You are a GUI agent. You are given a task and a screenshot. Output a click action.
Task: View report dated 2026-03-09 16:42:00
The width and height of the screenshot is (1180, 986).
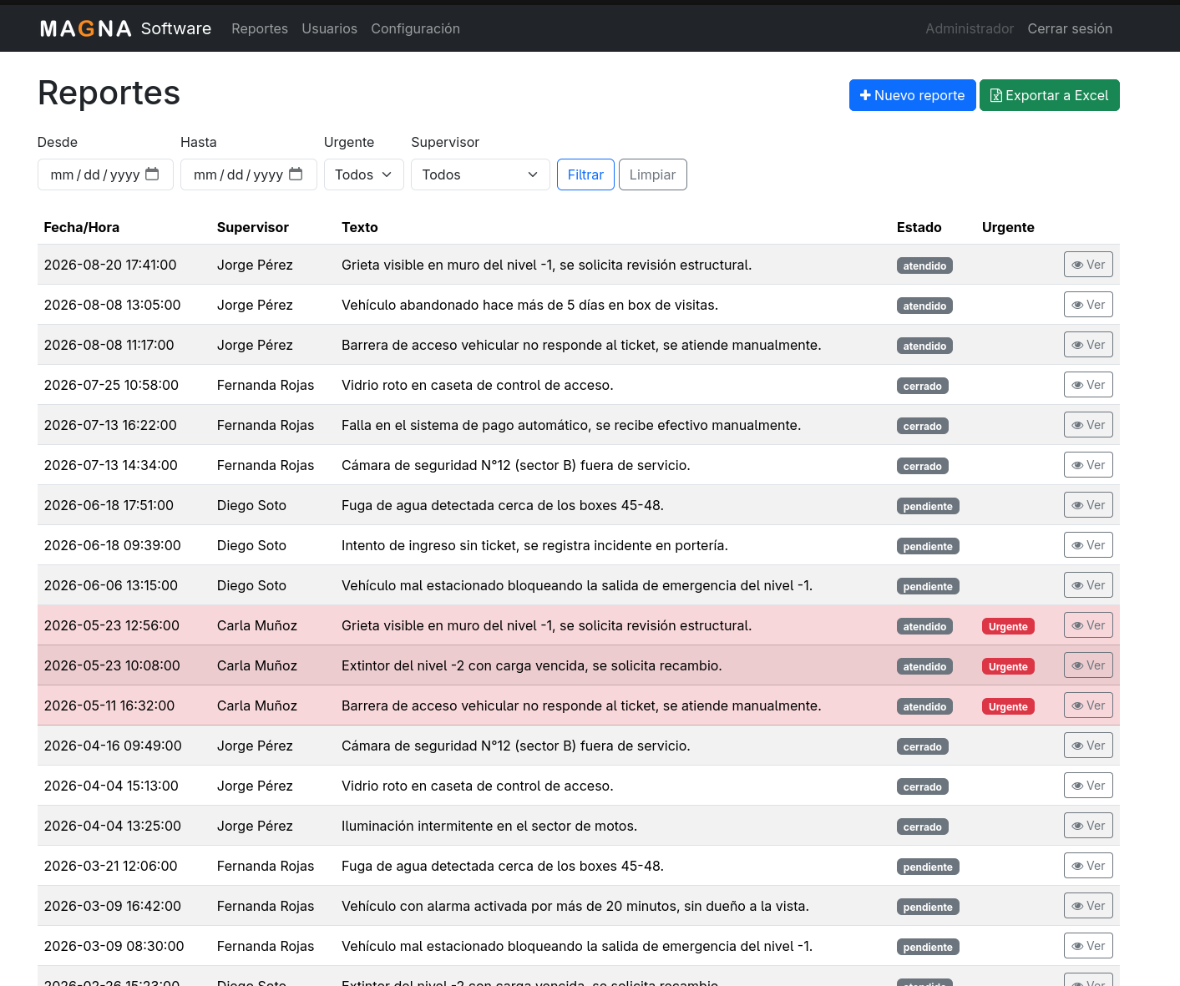tap(1088, 906)
